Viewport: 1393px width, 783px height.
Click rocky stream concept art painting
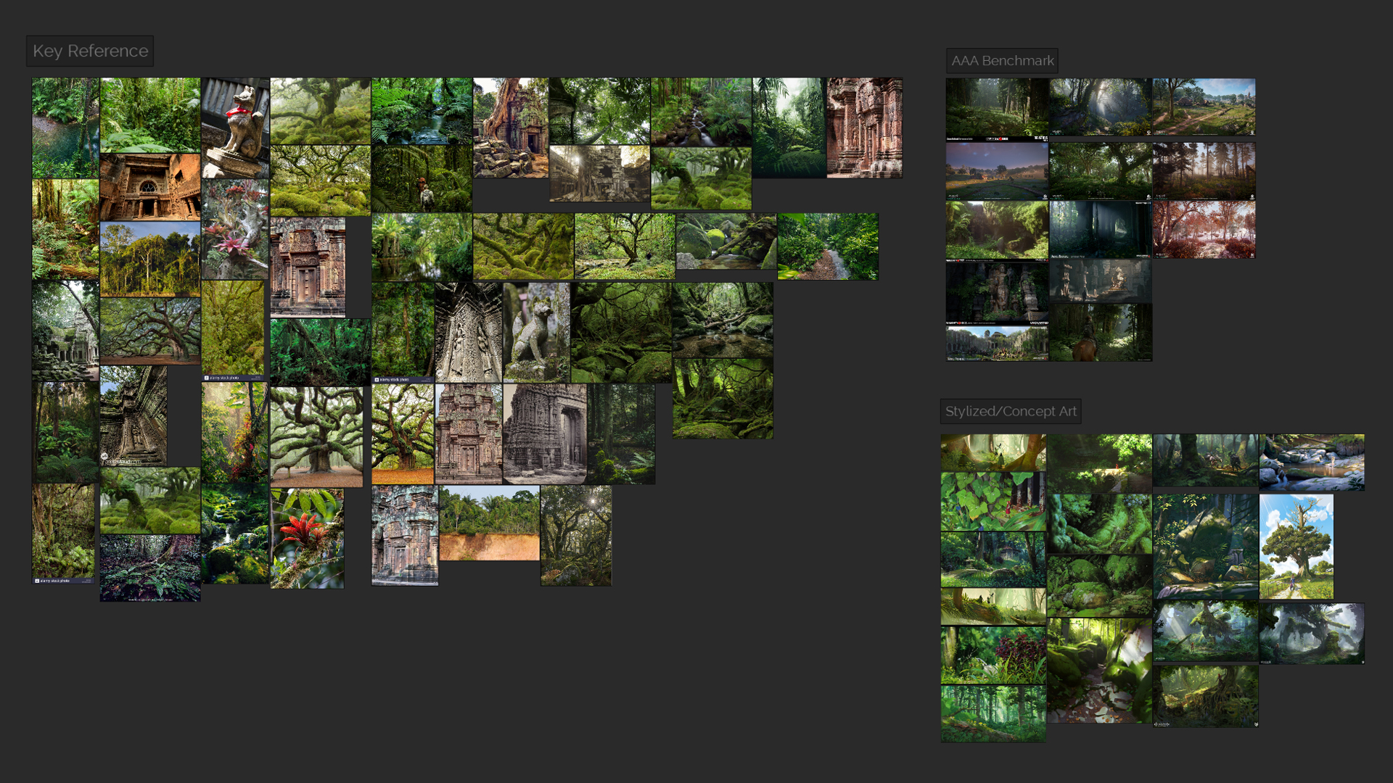(1311, 463)
